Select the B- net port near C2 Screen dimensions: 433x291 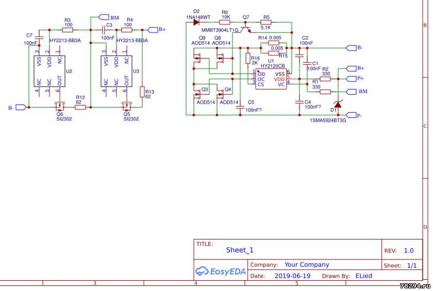(351, 48)
